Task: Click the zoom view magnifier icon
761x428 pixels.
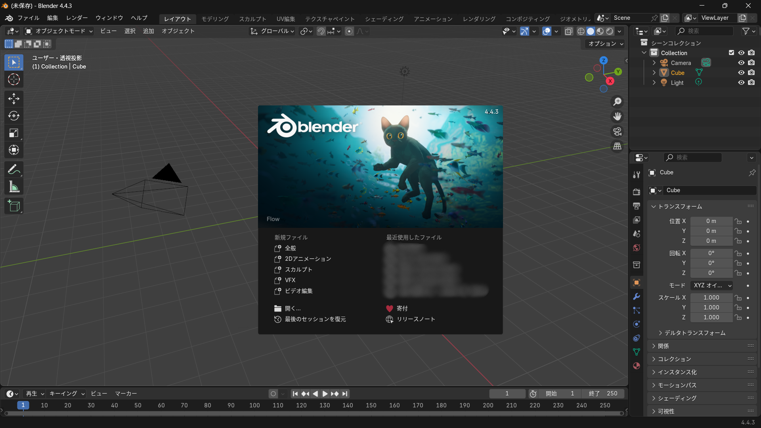Action: [617, 102]
